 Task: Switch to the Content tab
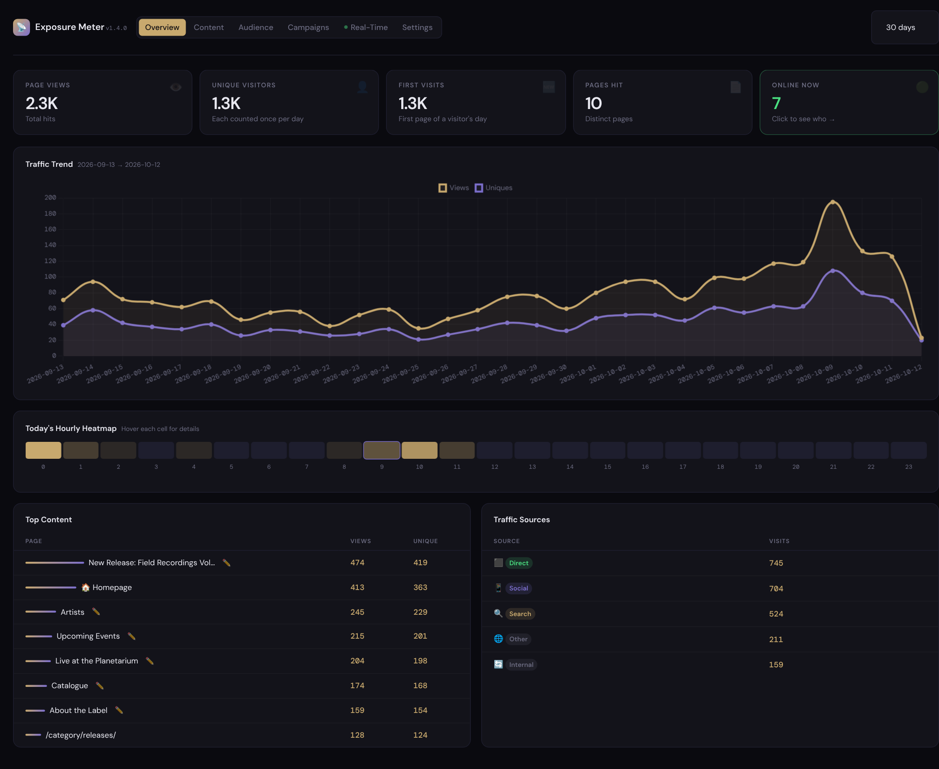(x=209, y=27)
